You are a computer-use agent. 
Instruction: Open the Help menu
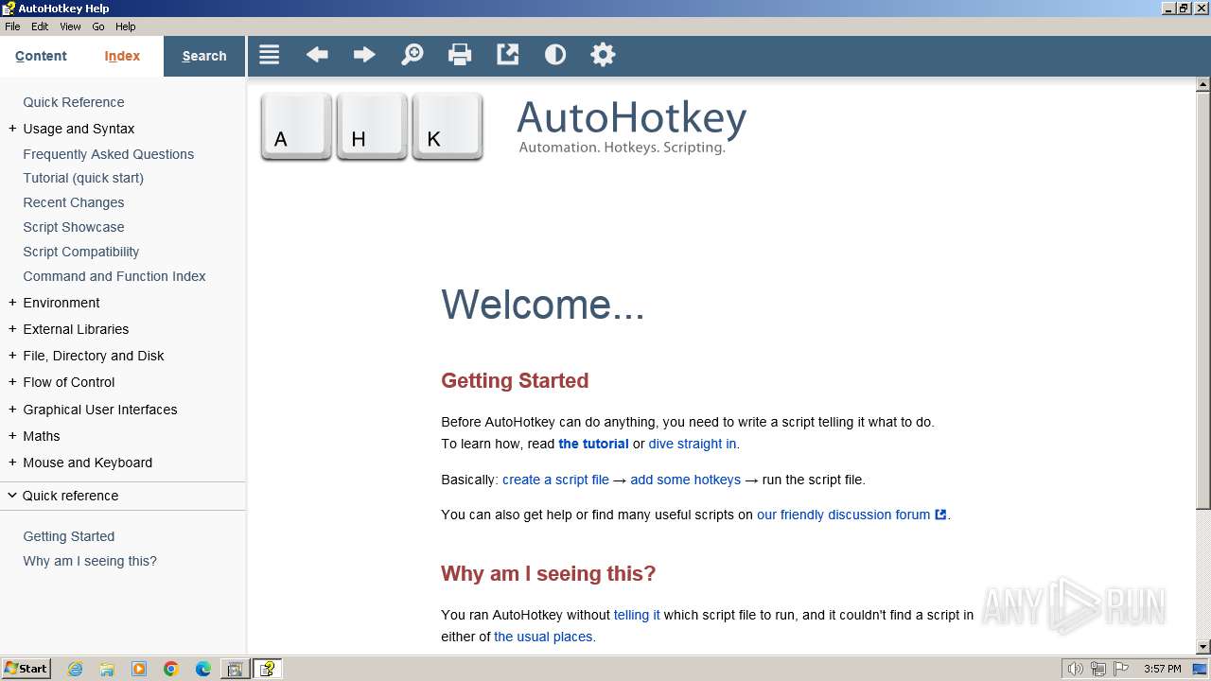(x=126, y=26)
